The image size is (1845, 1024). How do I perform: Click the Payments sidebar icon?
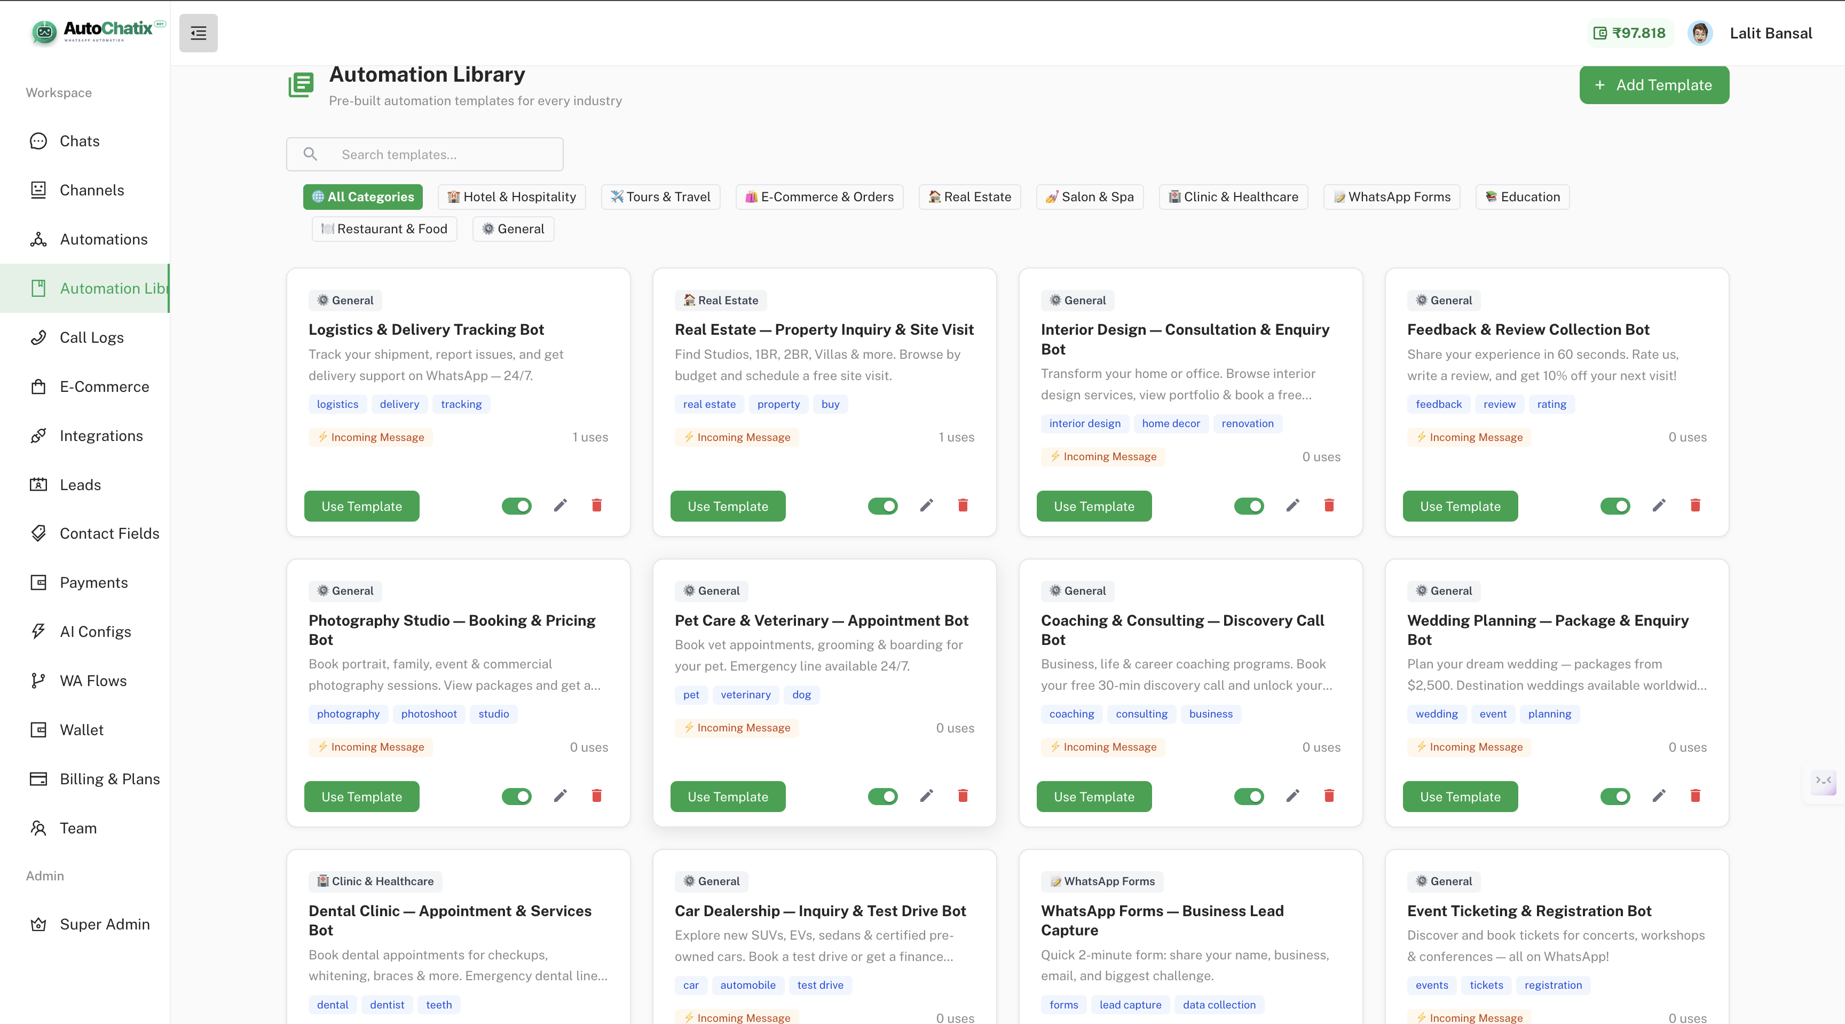click(38, 583)
